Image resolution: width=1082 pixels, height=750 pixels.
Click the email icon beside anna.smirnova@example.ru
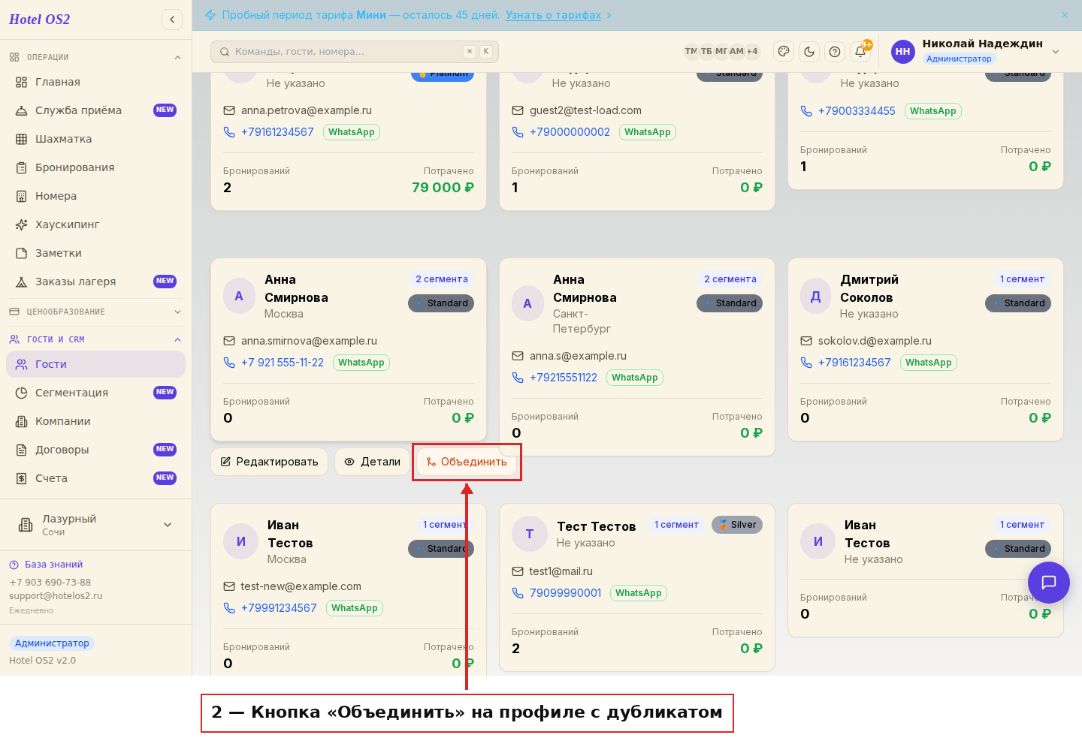tap(229, 341)
